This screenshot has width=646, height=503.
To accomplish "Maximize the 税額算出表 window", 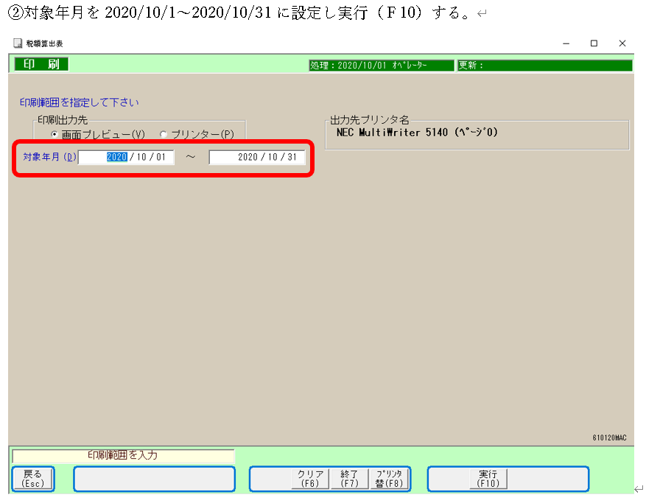I will 594,43.
